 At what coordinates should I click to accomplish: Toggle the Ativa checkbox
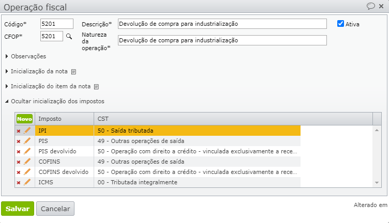pyautogui.click(x=340, y=24)
